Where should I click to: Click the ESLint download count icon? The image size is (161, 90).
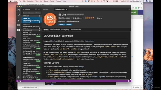click(x=74, y=18)
